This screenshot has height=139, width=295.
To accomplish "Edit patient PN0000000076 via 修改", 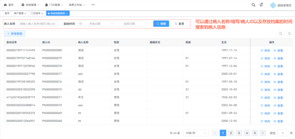I will pos(265,82).
